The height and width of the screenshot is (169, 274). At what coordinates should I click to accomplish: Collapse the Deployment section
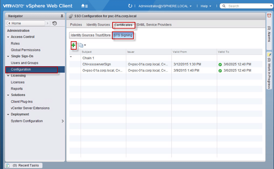click(x=8, y=115)
